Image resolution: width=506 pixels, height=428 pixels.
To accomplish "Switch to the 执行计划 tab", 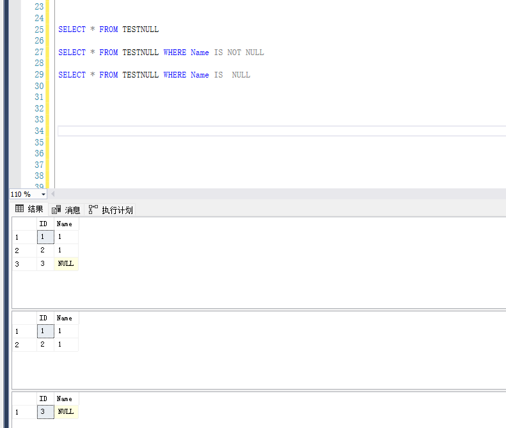I will point(116,210).
